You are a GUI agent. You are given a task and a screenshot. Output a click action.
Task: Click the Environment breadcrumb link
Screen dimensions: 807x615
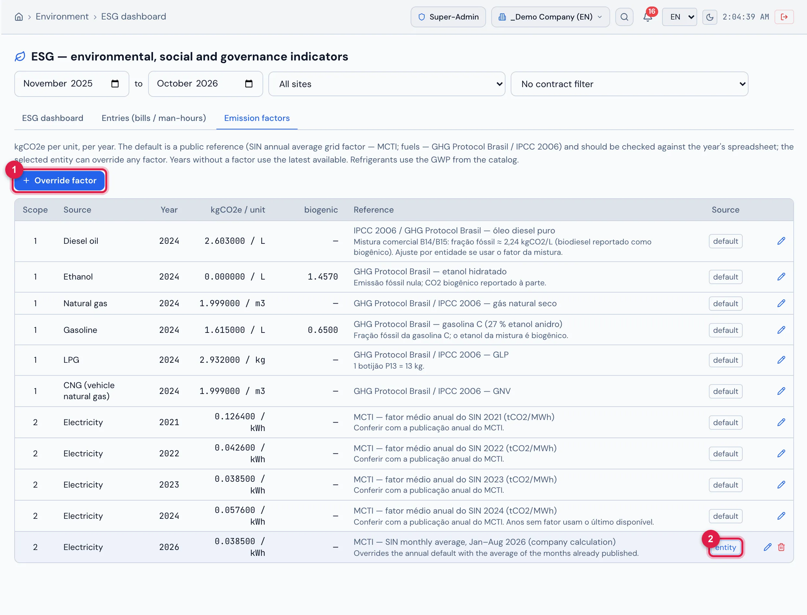pyautogui.click(x=62, y=17)
